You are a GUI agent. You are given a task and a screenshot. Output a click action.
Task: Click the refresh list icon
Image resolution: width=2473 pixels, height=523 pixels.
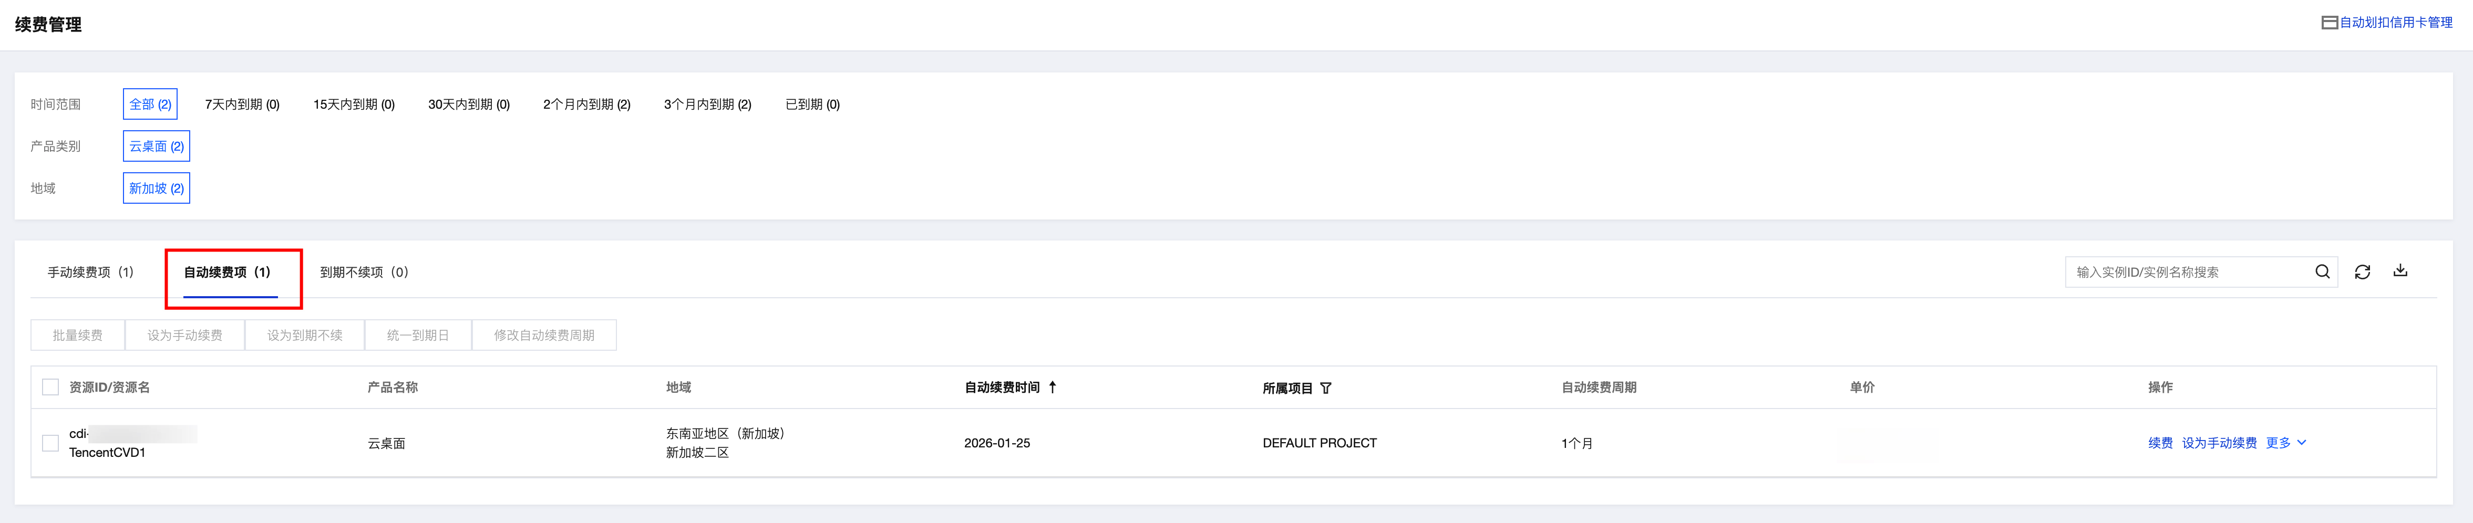tap(2362, 273)
